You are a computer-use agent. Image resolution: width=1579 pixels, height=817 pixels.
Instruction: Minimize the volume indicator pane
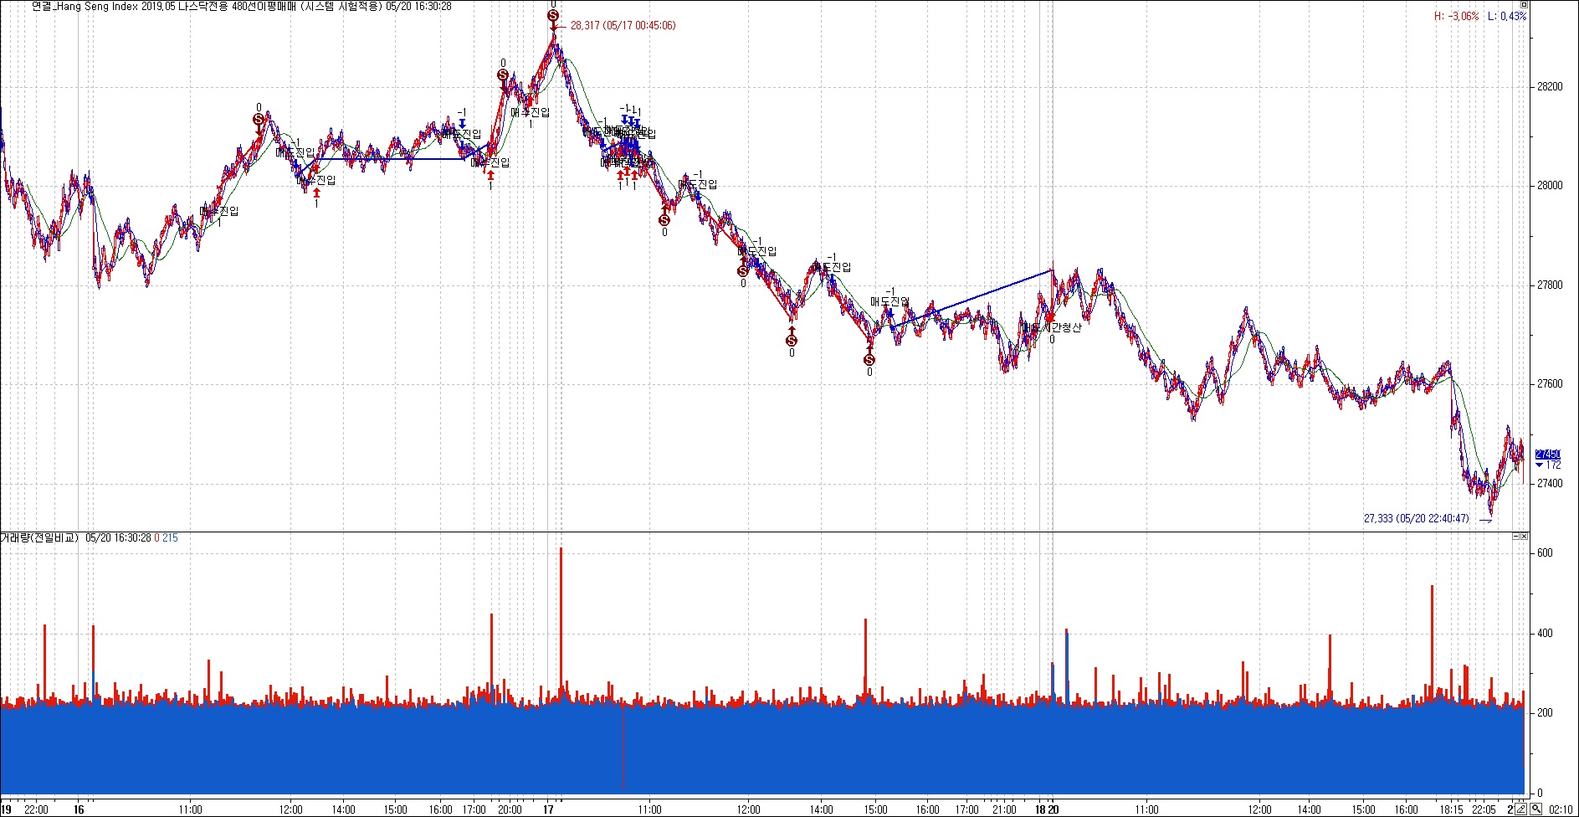pyautogui.click(x=1516, y=537)
